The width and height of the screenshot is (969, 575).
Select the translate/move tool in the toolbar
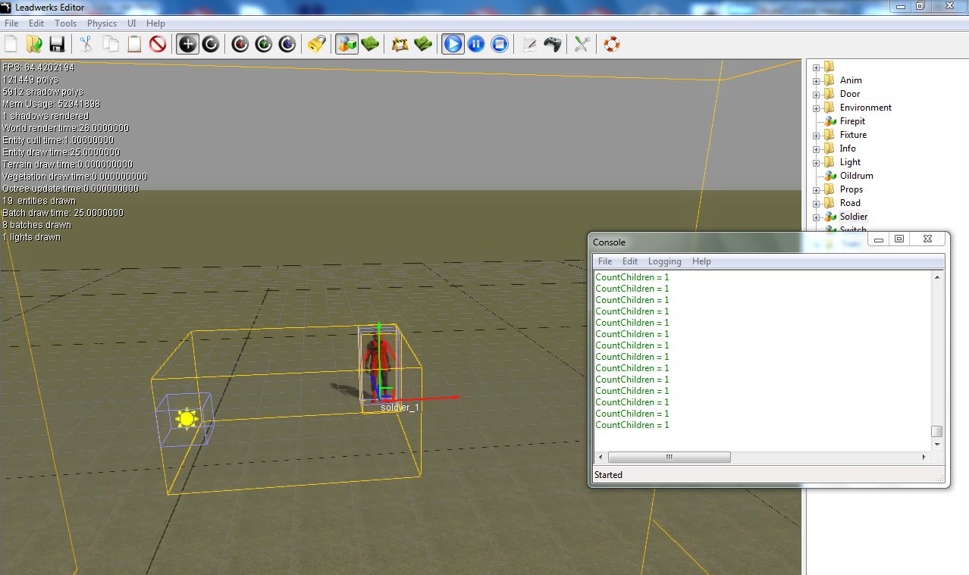(x=187, y=44)
